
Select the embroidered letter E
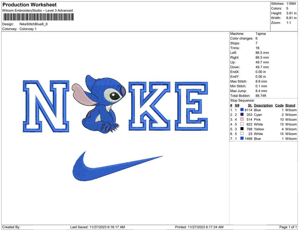point(191,106)
